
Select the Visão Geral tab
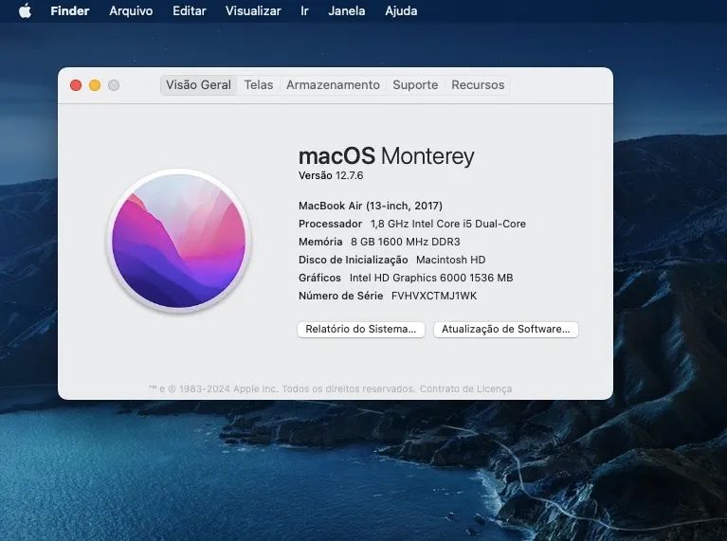[198, 85]
